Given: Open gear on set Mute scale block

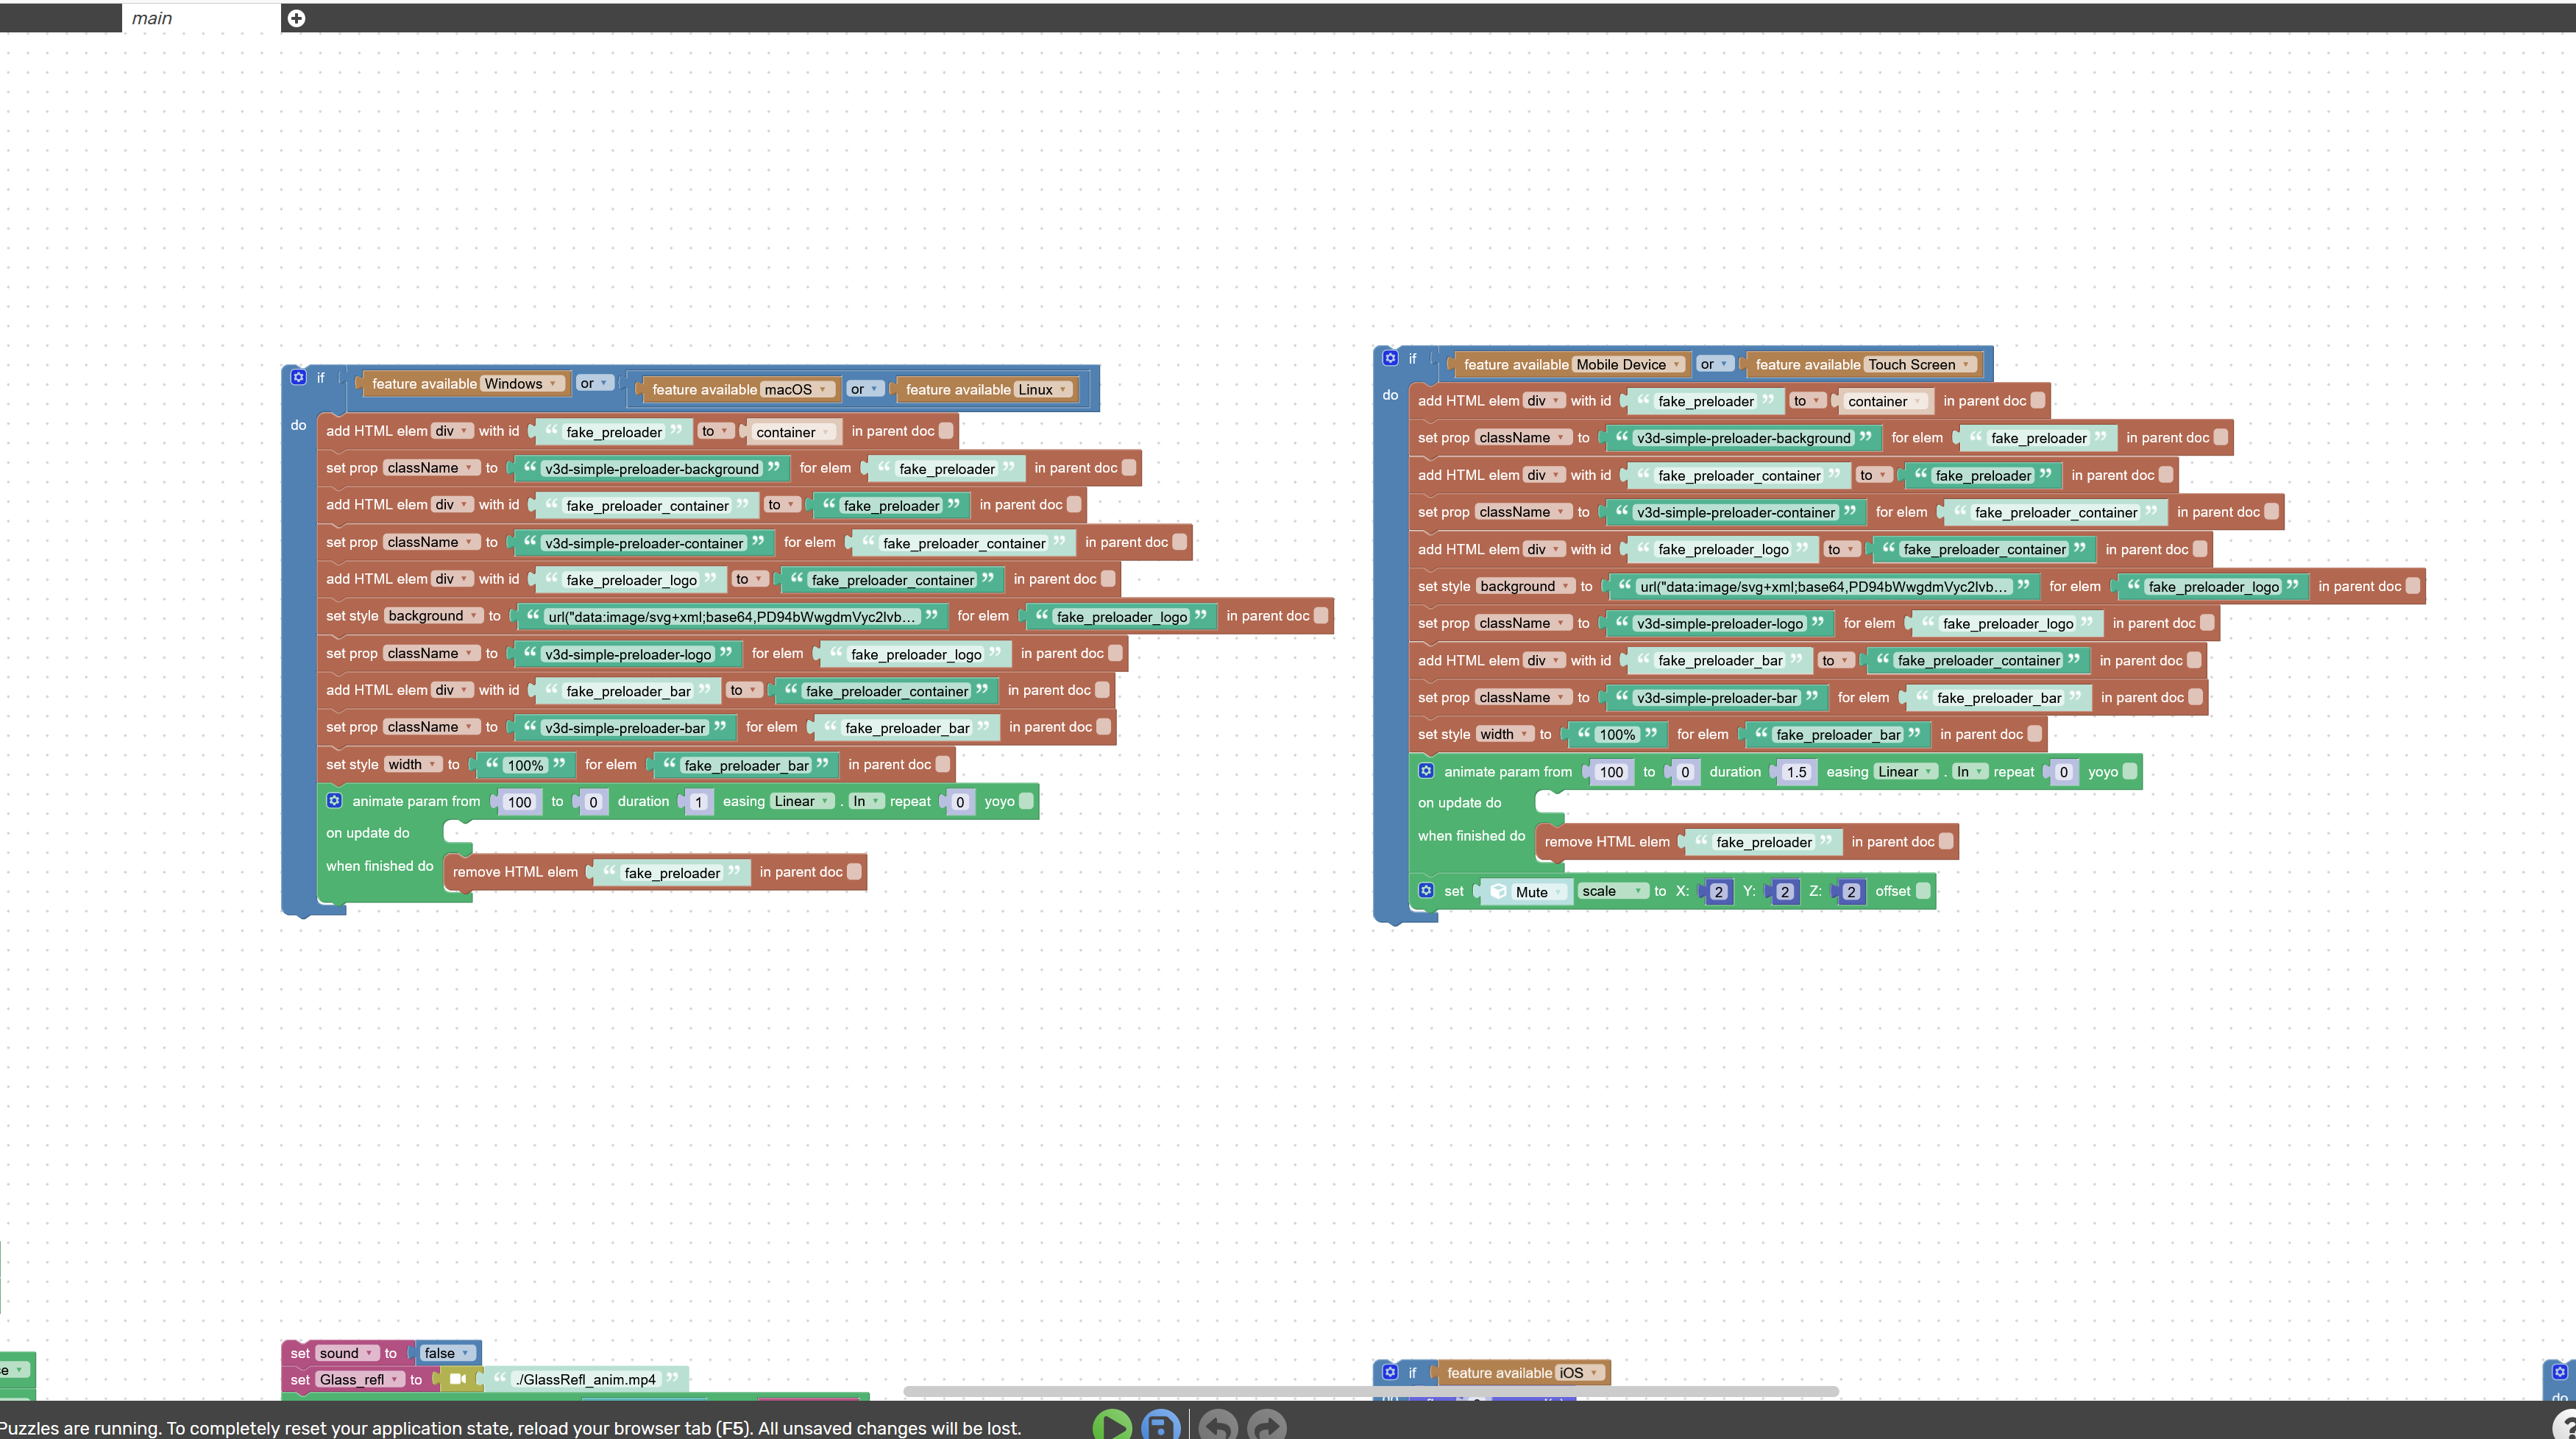Looking at the screenshot, I should click(1426, 890).
